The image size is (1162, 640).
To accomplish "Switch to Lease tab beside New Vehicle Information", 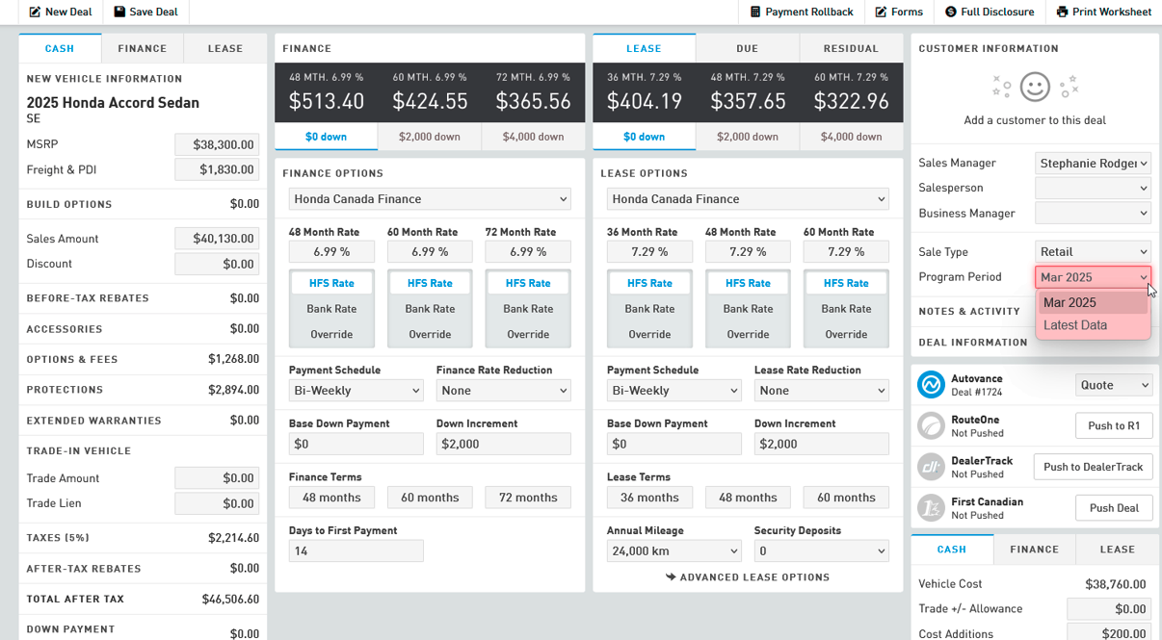I will point(225,48).
